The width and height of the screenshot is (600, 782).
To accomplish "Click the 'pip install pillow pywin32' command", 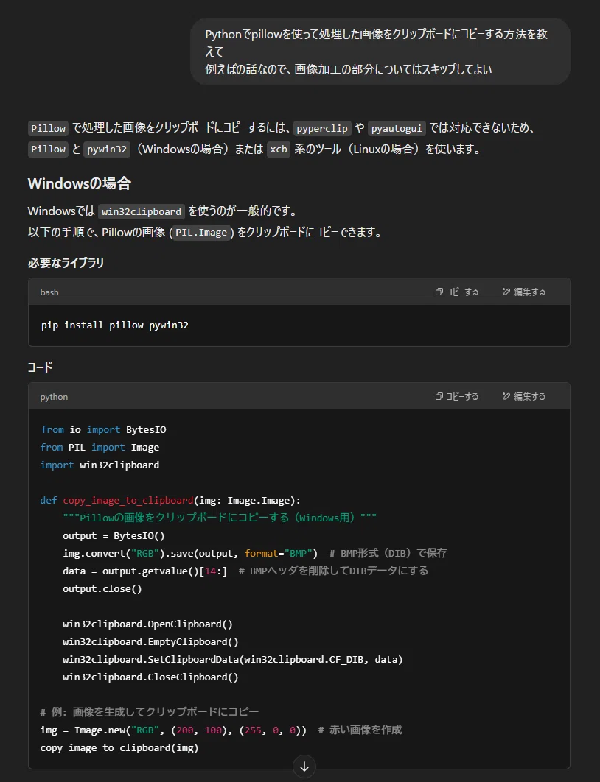I will pos(115,325).
